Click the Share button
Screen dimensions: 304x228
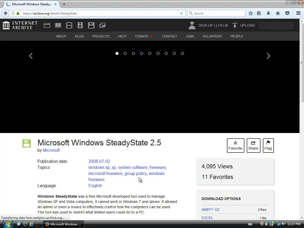pos(253,145)
